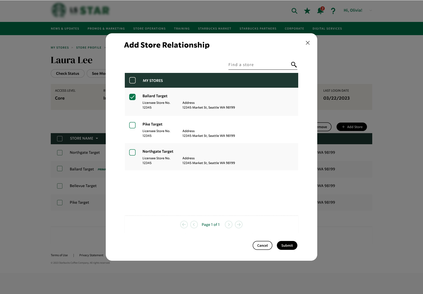Go to previous page chevron in pagination
The height and width of the screenshot is (294, 423).
[194, 225]
